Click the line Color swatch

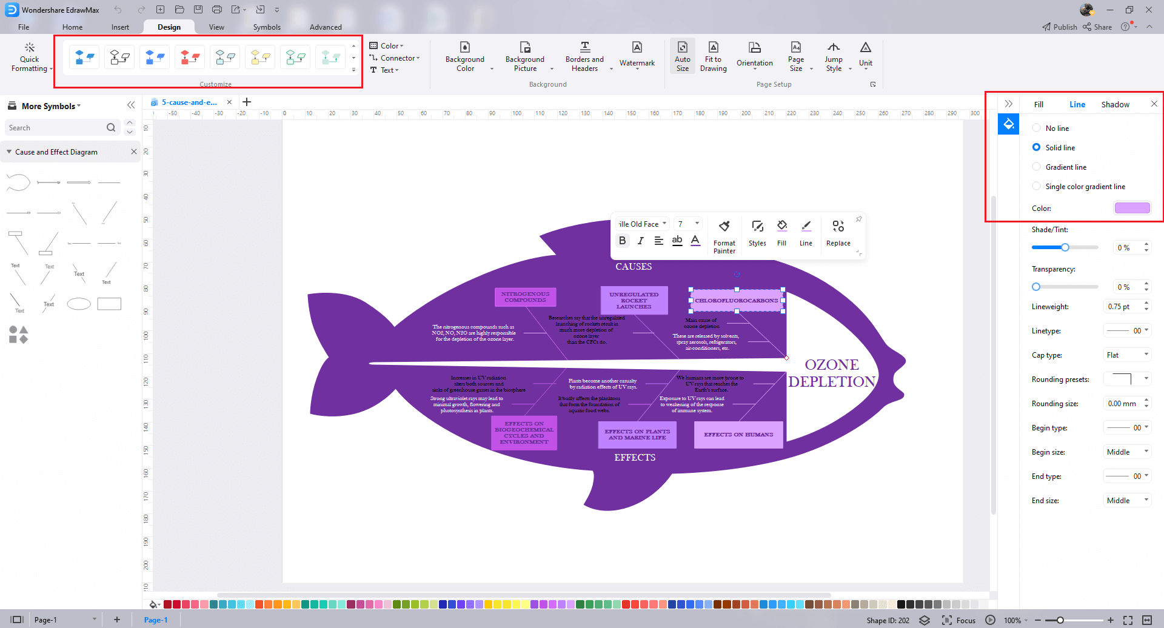coord(1131,207)
